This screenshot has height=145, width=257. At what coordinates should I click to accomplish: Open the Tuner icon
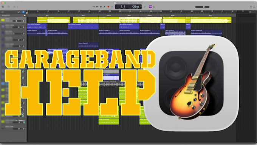pyautogui.click(x=145, y=7)
